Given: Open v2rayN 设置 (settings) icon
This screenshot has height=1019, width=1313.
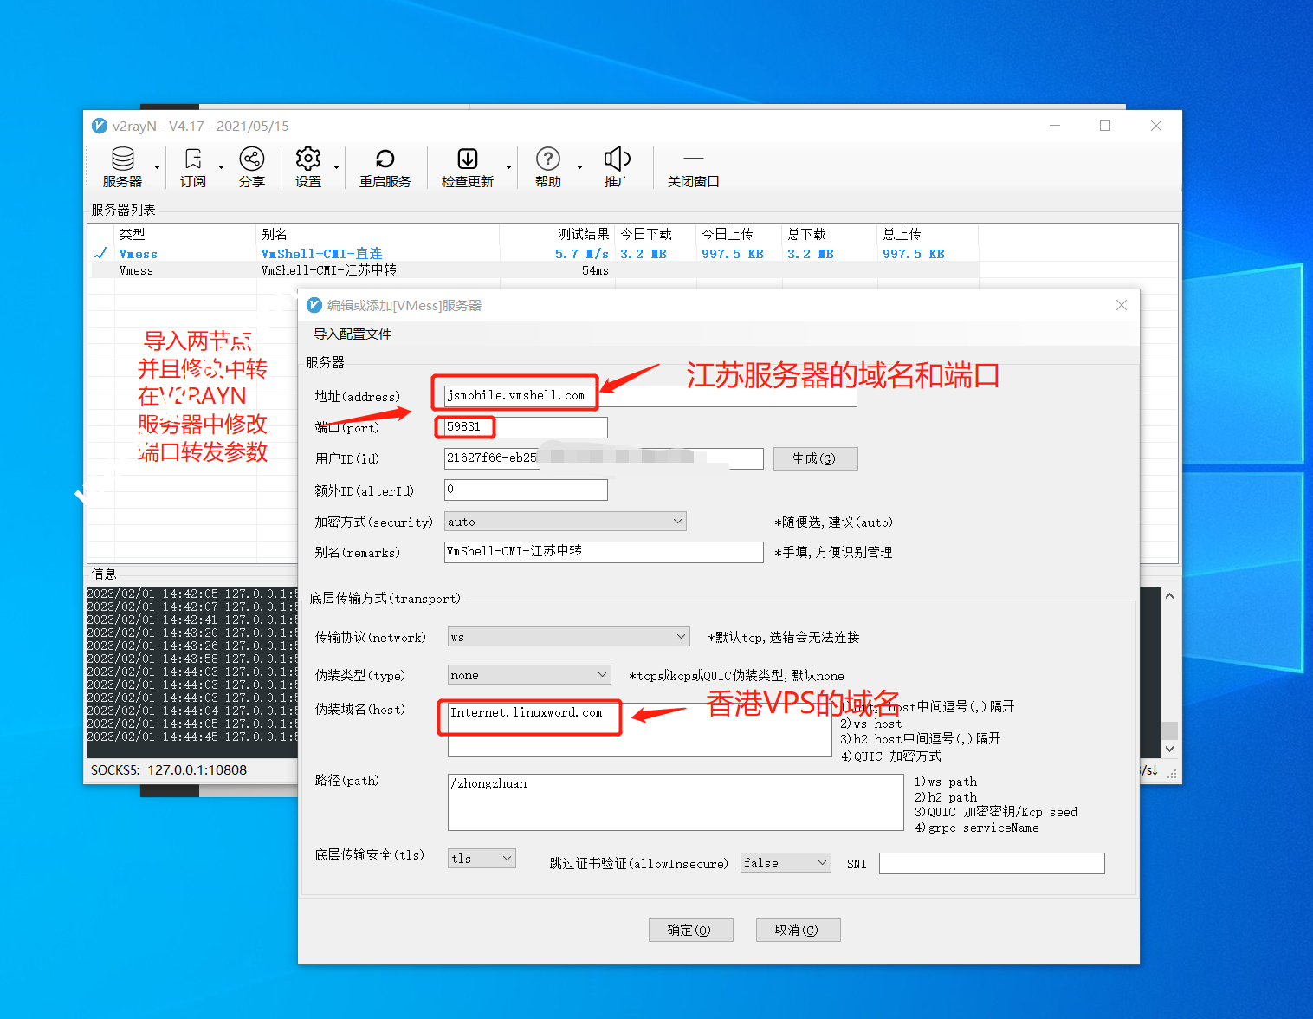Looking at the screenshot, I should 307,166.
